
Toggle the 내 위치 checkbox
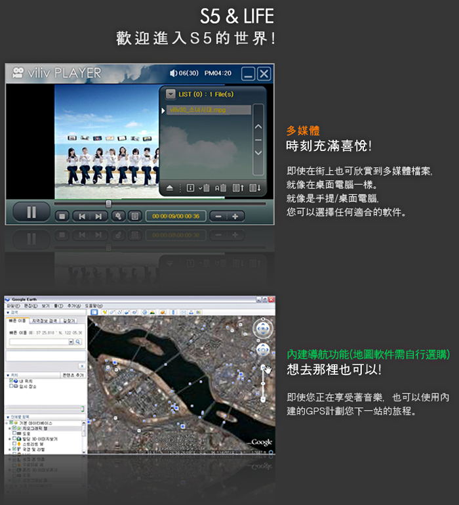(11, 381)
